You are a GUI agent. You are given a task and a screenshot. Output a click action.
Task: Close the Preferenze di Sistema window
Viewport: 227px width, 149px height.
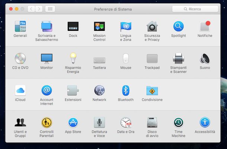11,9
